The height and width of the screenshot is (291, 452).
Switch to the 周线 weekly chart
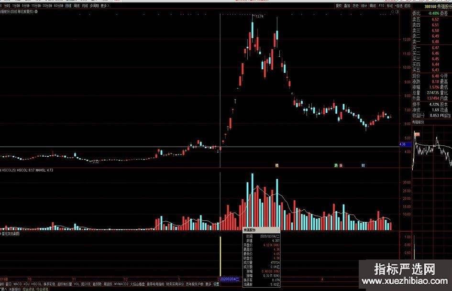point(77,5)
